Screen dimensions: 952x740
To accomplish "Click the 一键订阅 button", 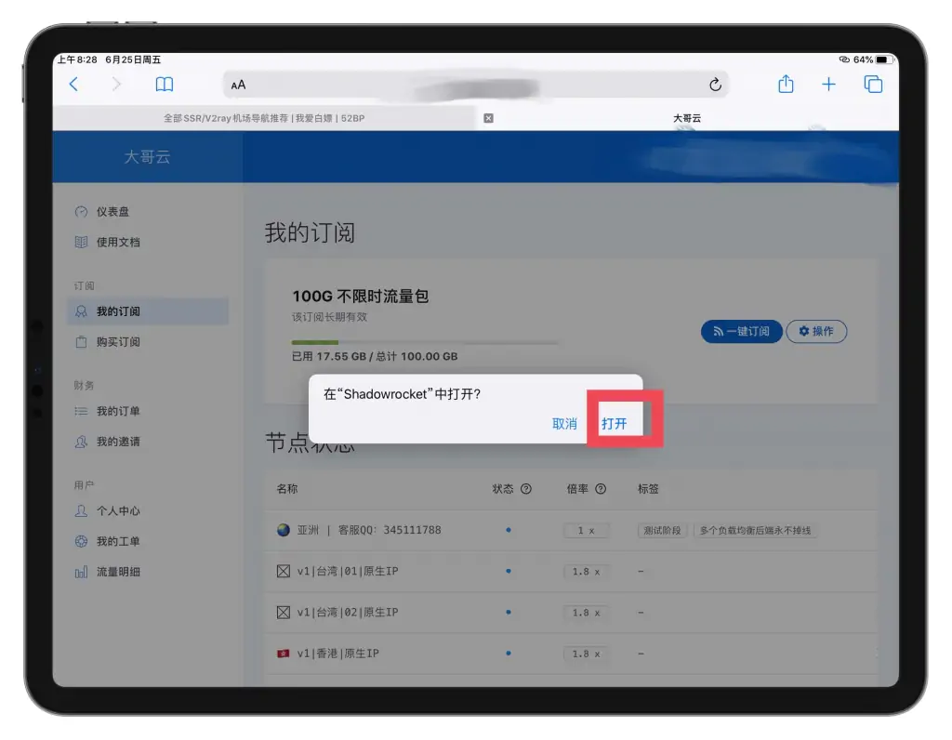I will 741,331.
